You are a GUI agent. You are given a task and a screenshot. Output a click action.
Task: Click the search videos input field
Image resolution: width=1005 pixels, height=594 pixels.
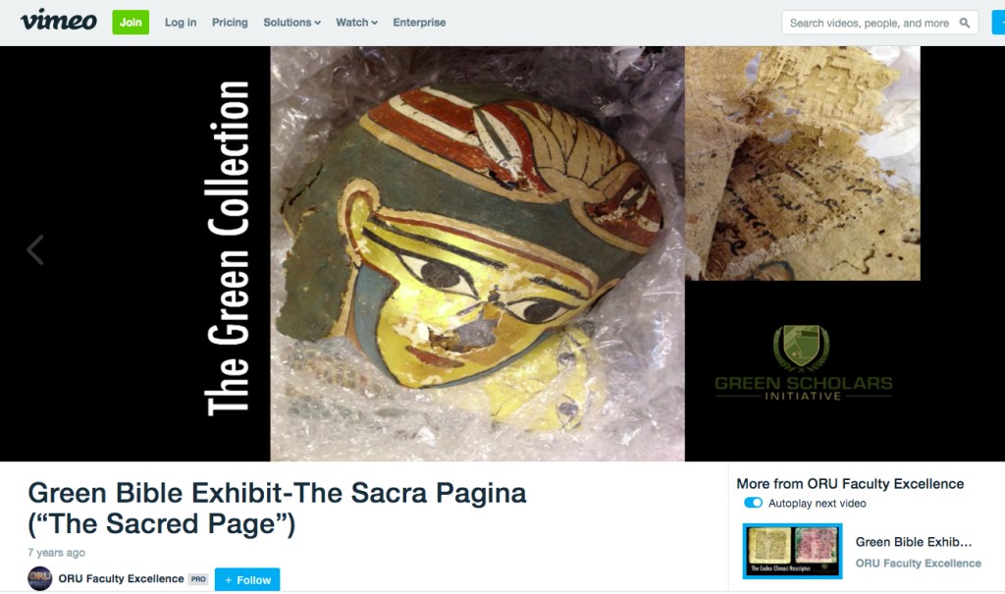tap(870, 24)
